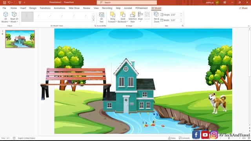Image resolution: width=251 pixels, height=141 pixels.
Task: Click the Width value field
Action: click(x=175, y=20)
